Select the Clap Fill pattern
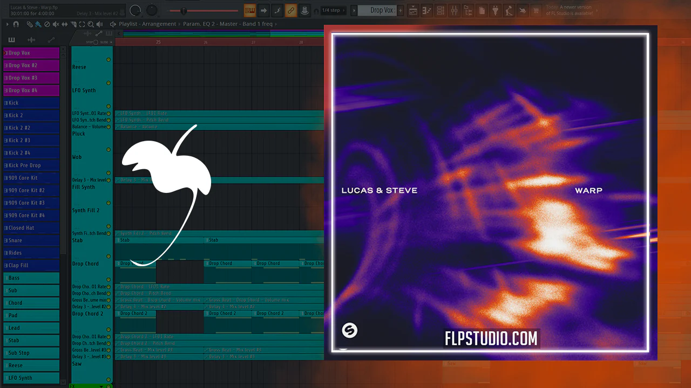 tap(31, 265)
